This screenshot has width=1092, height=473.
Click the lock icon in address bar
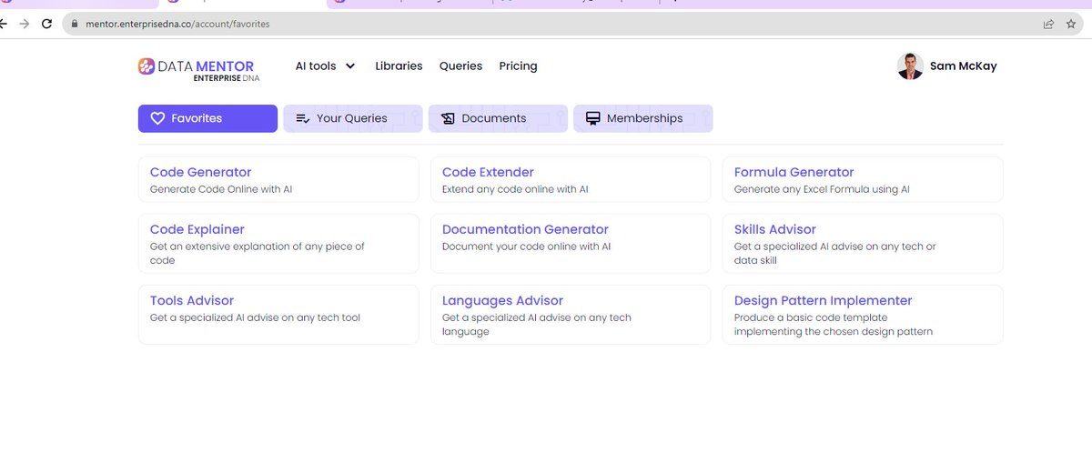tap(76, 24)
